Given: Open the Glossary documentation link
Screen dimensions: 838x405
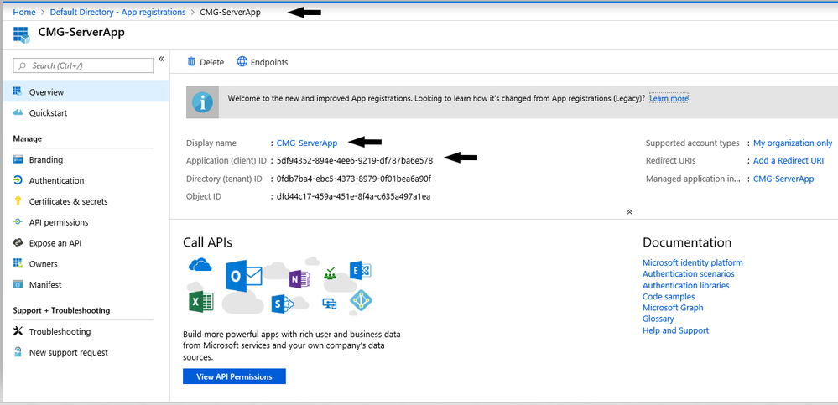Looking at the screenshot, I should click(x=658, y=319).
